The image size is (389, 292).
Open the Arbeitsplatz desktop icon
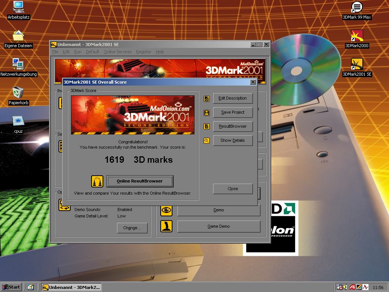(18, 10)
